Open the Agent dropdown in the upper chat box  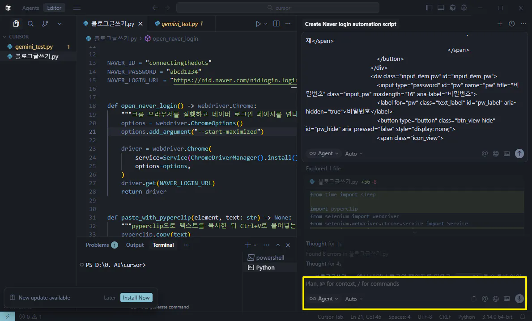[324, 153]
